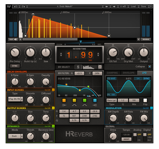The image size is (159, 149).
Task: Toggle Input Echoes On/Off
Action: tap(53, 90)
